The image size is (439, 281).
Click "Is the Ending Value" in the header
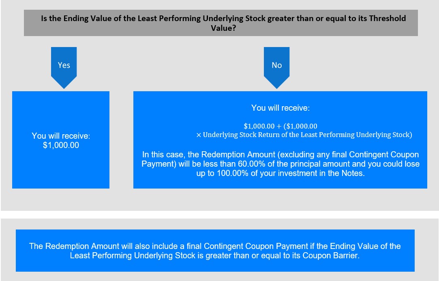(x=73, y=19)
